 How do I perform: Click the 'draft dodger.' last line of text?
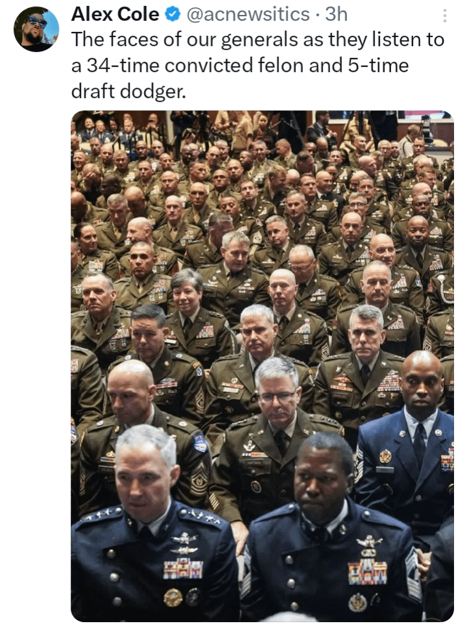[x=128, y=92]
